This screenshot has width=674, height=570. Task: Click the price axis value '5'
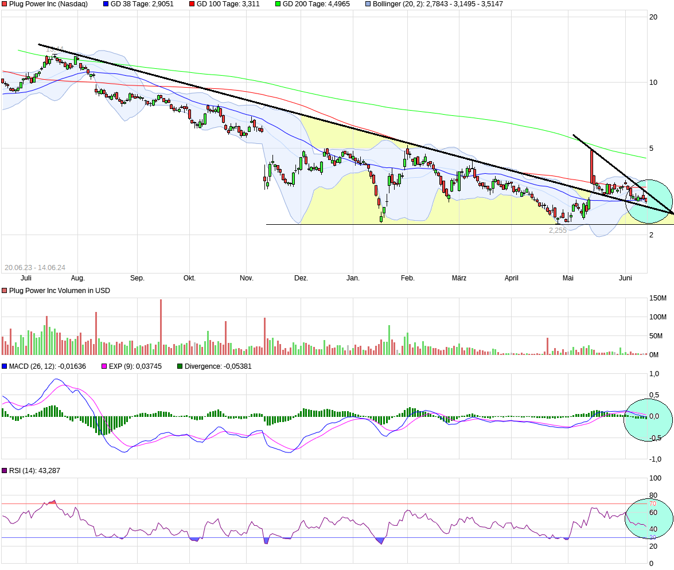[651, 149]
